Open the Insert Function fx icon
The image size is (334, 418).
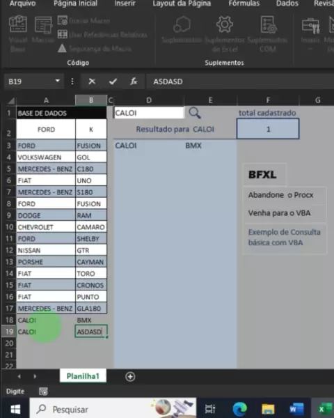click(134, 82)
